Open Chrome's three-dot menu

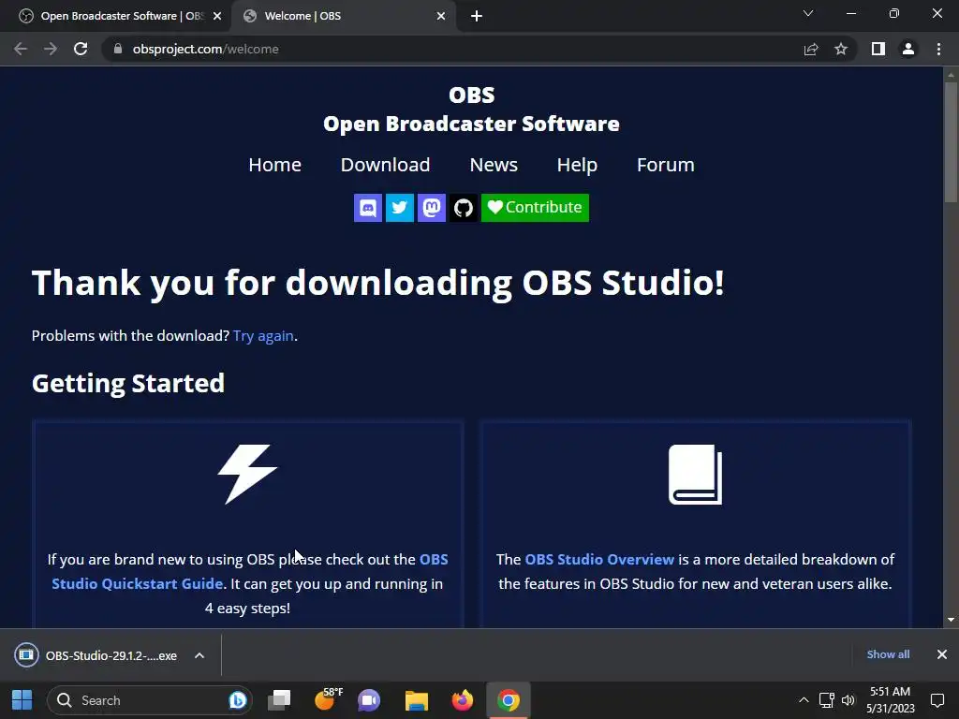[x=938, y=49]
